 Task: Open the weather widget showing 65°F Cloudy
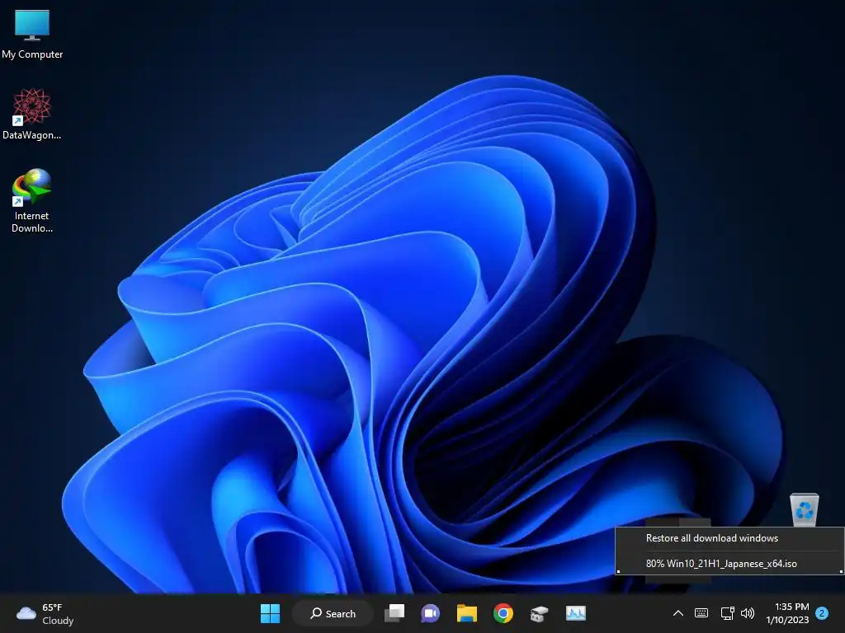pos(45,613)
